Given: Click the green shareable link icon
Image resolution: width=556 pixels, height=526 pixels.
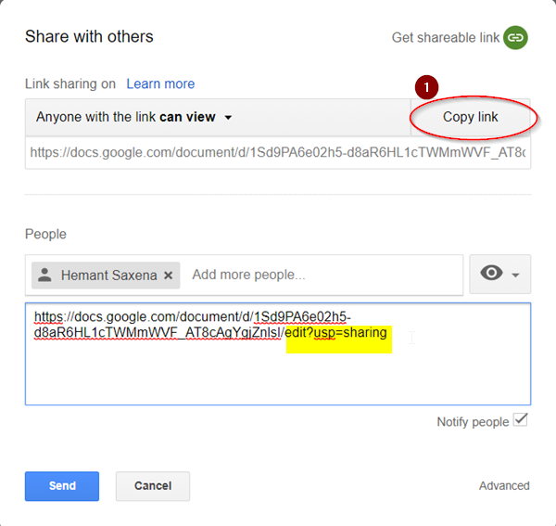Looking at the screenshot, I should pos(515,38).
